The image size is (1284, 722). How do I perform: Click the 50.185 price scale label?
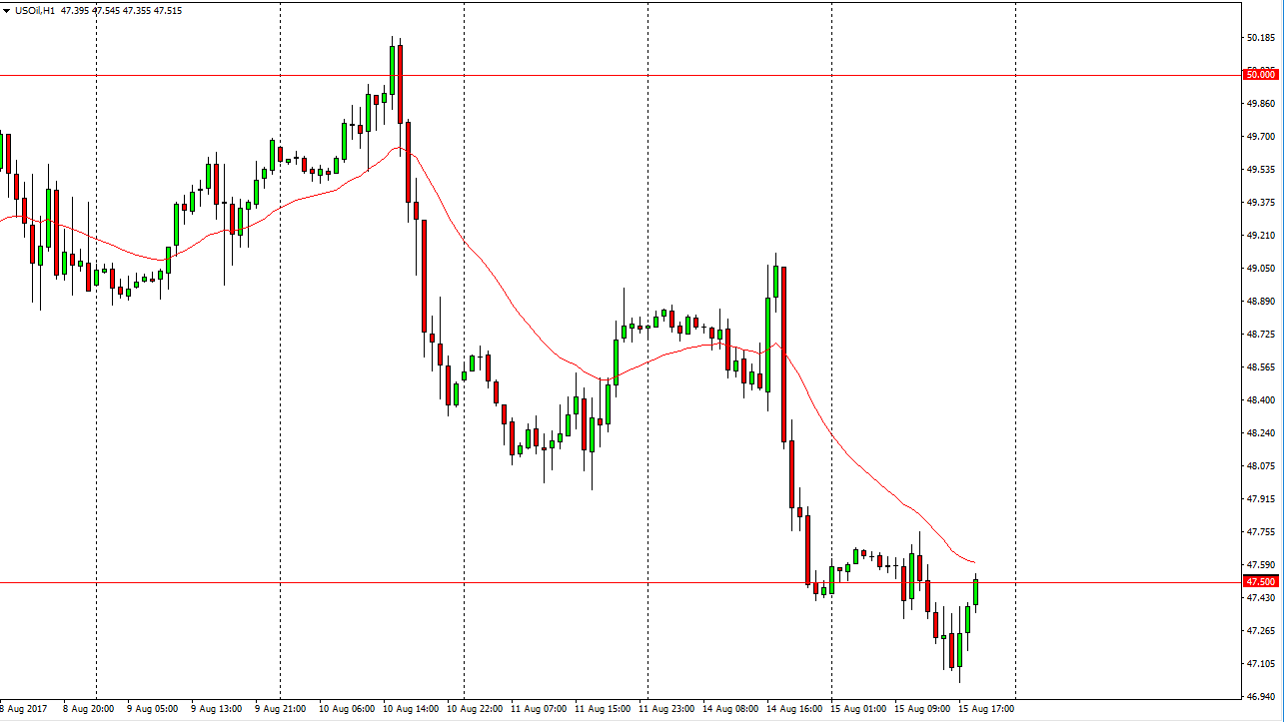coord(1261,38)
